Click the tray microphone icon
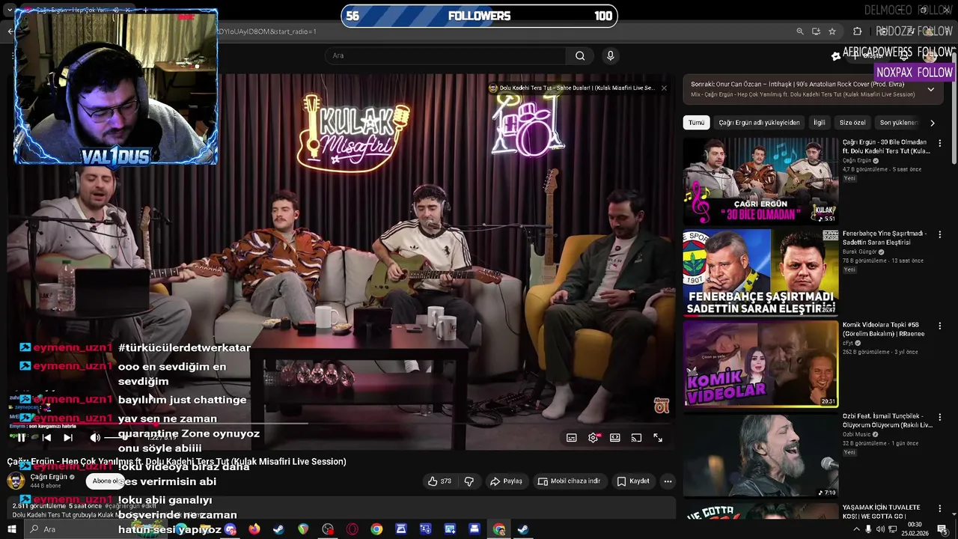The image size is (958, 539). [x=868, y=529]
